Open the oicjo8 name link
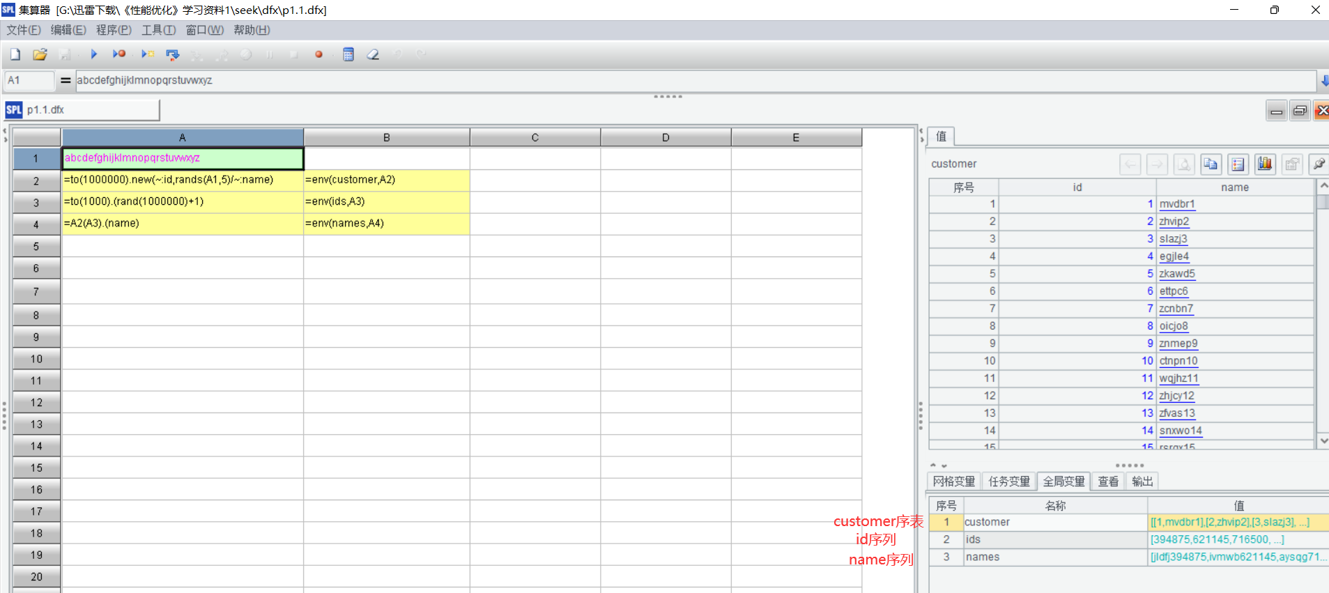 pos(1174,326)
